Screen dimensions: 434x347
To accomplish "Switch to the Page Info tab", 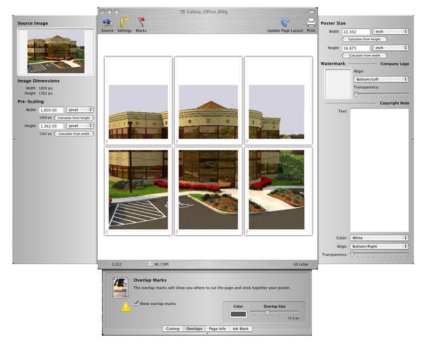I will click(218, 329).
